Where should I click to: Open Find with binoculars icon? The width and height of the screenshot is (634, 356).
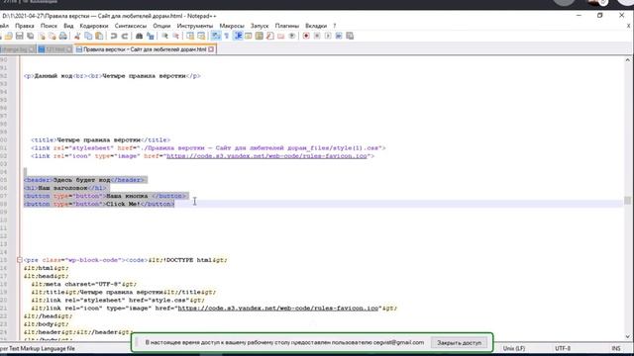[139, 36]
